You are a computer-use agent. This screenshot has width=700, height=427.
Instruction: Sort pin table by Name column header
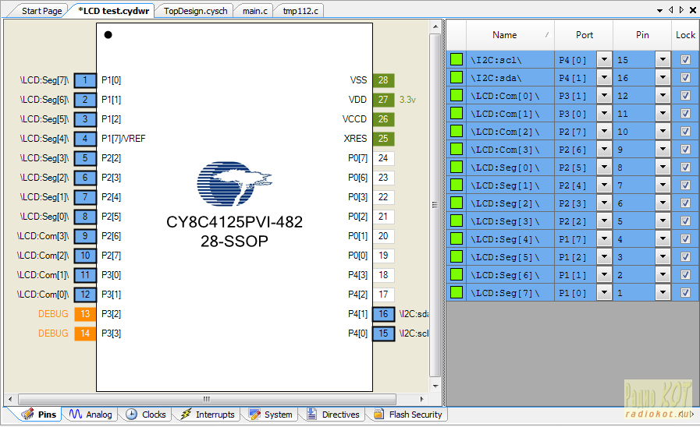[510, 35]
